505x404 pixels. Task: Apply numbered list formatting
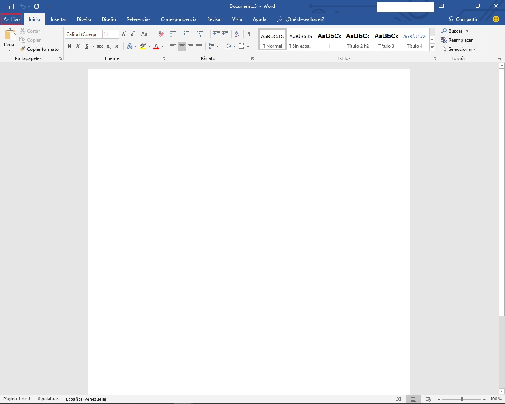click(187, 34)
